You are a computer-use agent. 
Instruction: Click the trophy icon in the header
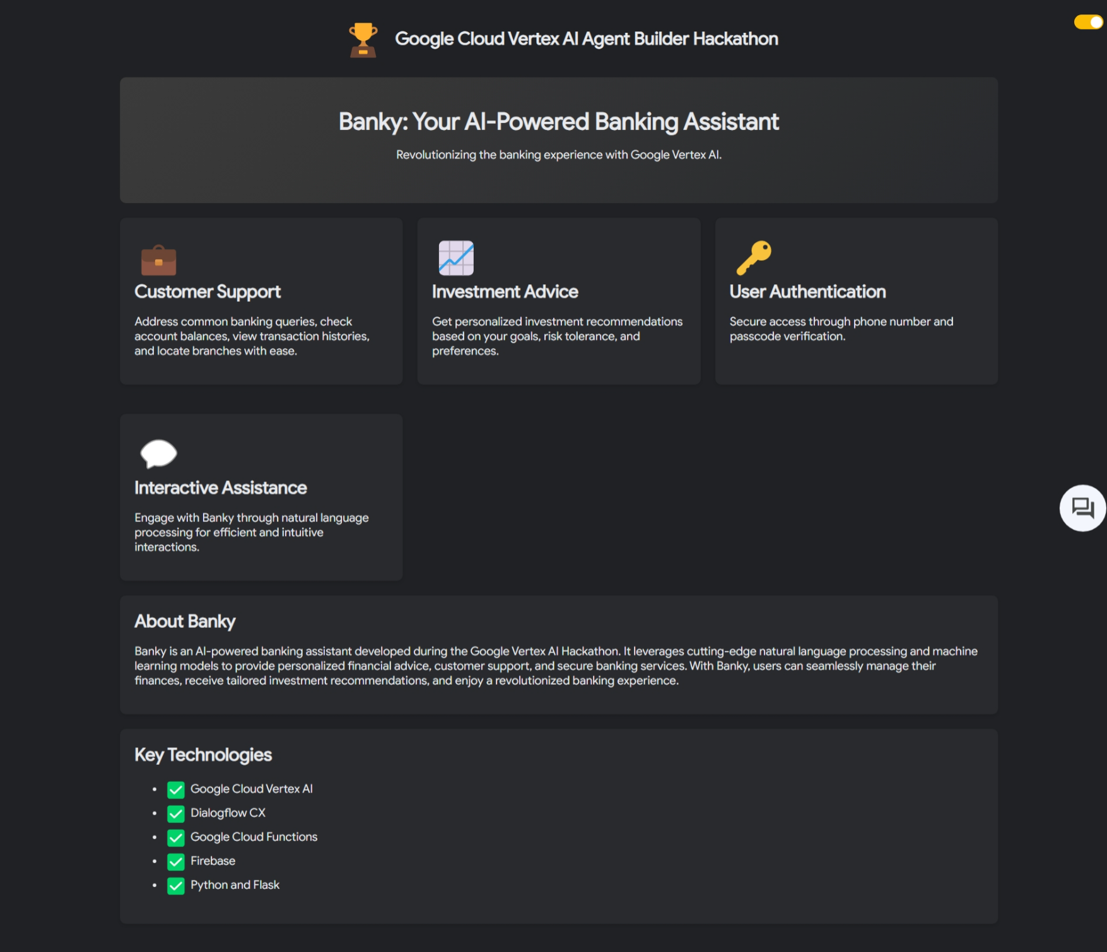(363, 38)
